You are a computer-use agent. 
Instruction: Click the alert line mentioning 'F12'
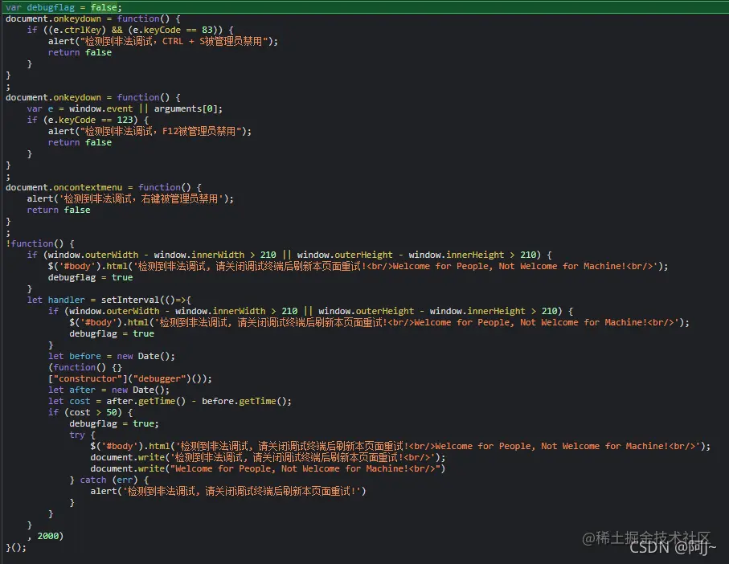(x=149, y=132)
